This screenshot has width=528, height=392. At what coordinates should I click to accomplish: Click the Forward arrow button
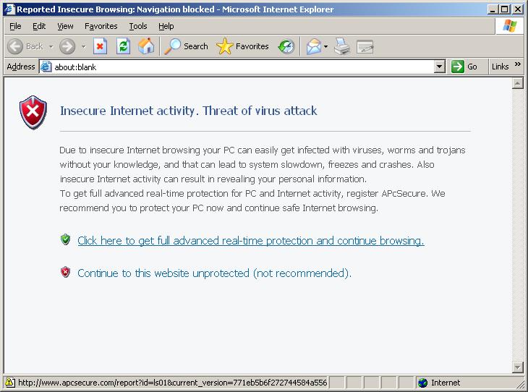tap(67, 46)
